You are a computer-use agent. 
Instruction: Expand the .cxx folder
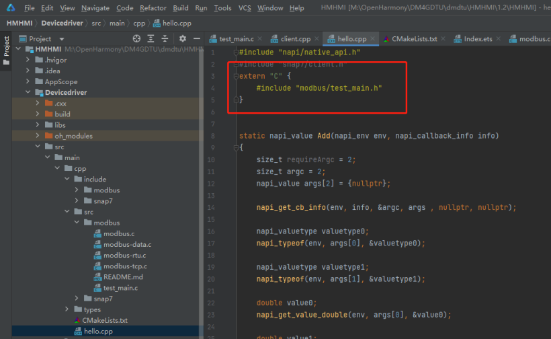pyautogui.click(x=38, y=103)
